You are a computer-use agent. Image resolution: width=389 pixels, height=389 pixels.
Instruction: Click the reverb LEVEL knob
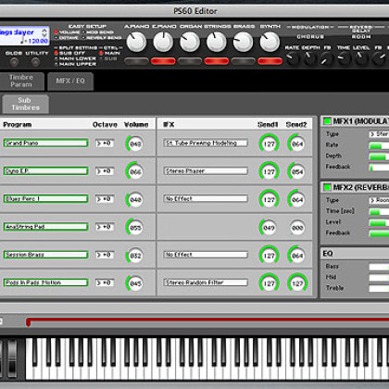pos(361,58)
